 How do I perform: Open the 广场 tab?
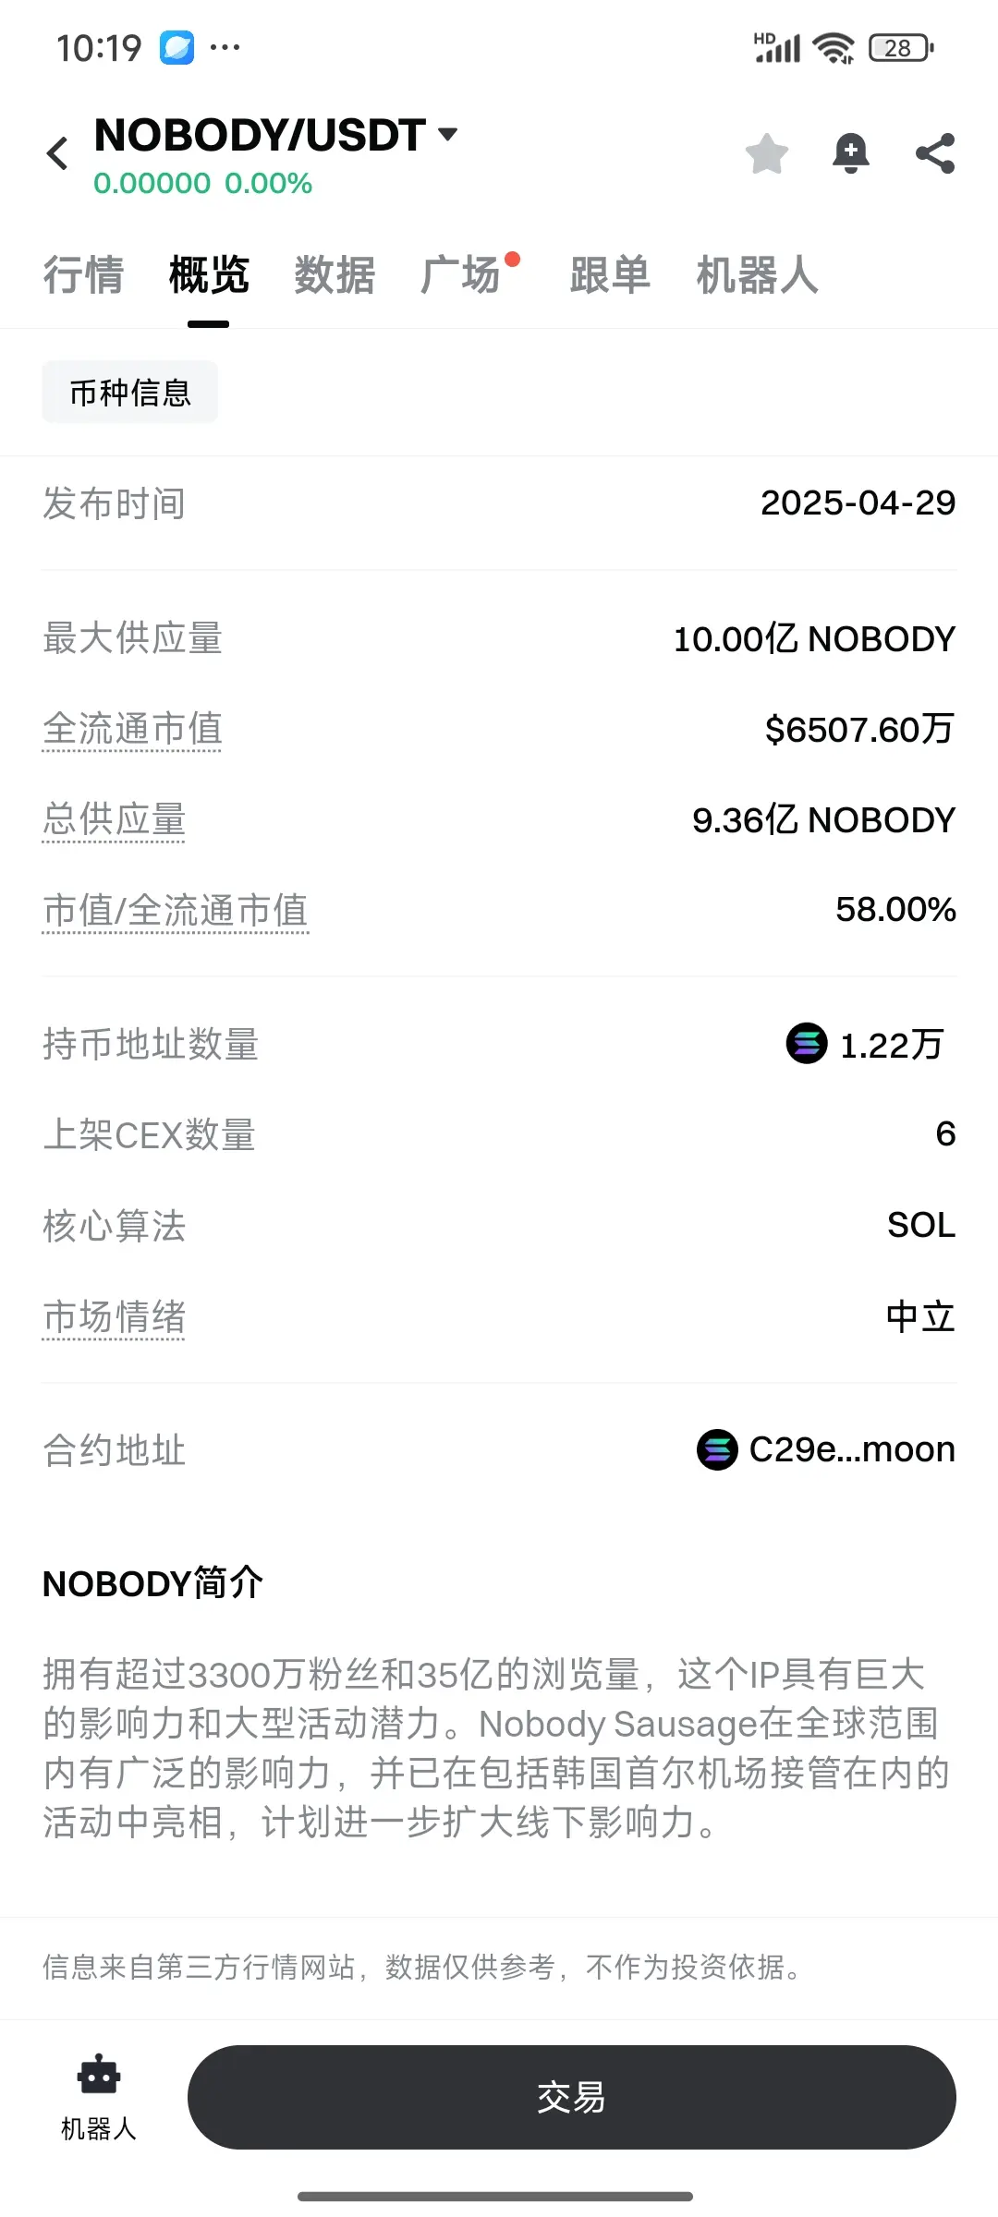tap(460, 275)
